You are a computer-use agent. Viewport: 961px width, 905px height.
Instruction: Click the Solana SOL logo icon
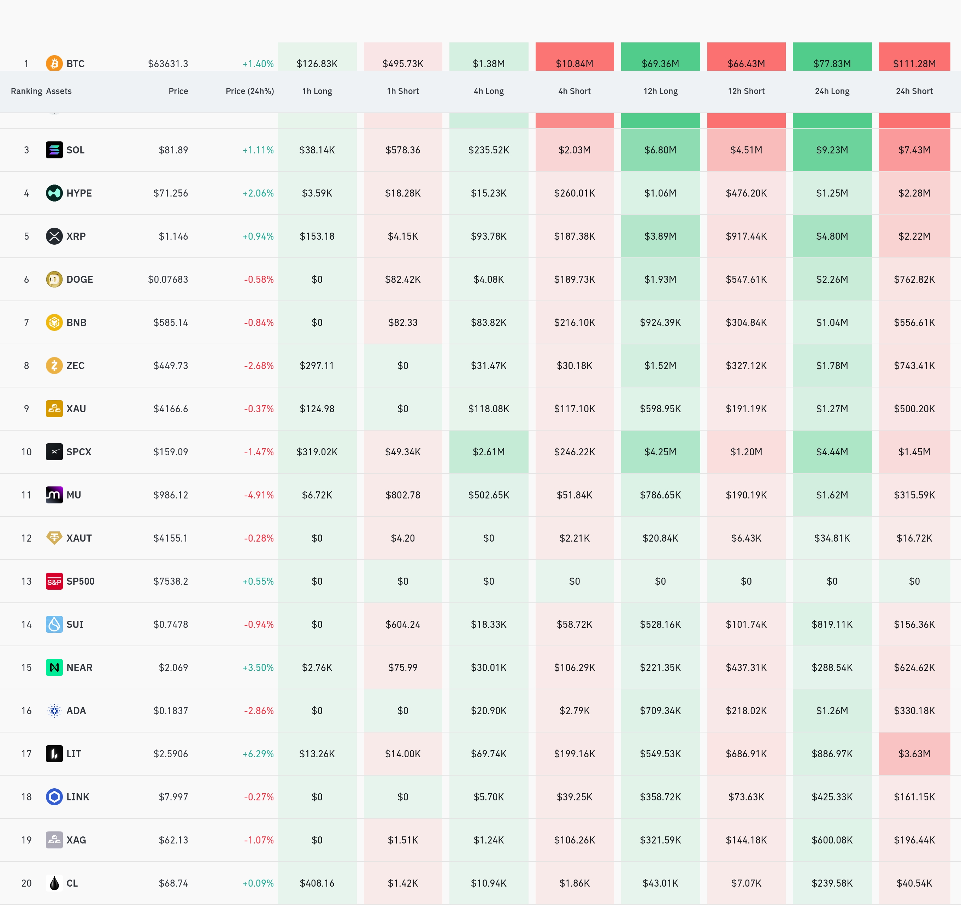pos(54,150)
